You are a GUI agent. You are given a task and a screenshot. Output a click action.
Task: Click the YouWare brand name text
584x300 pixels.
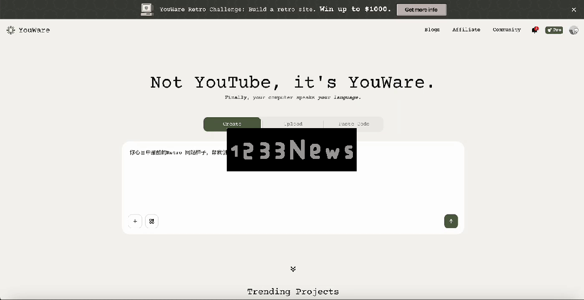[34, 30]
